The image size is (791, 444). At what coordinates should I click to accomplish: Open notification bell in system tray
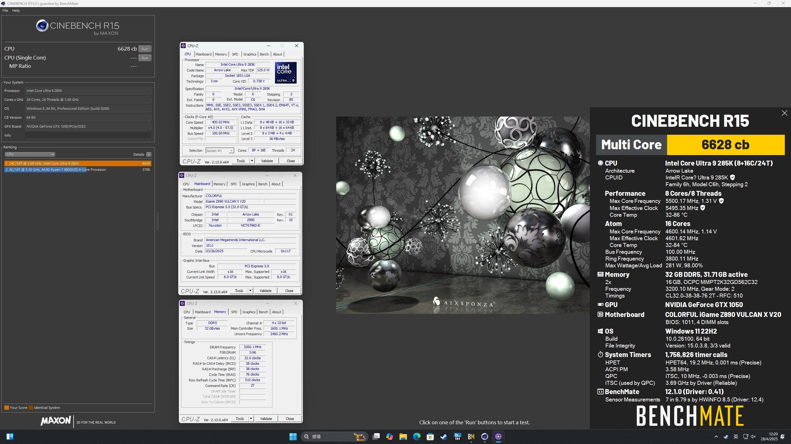click(783, 437)
